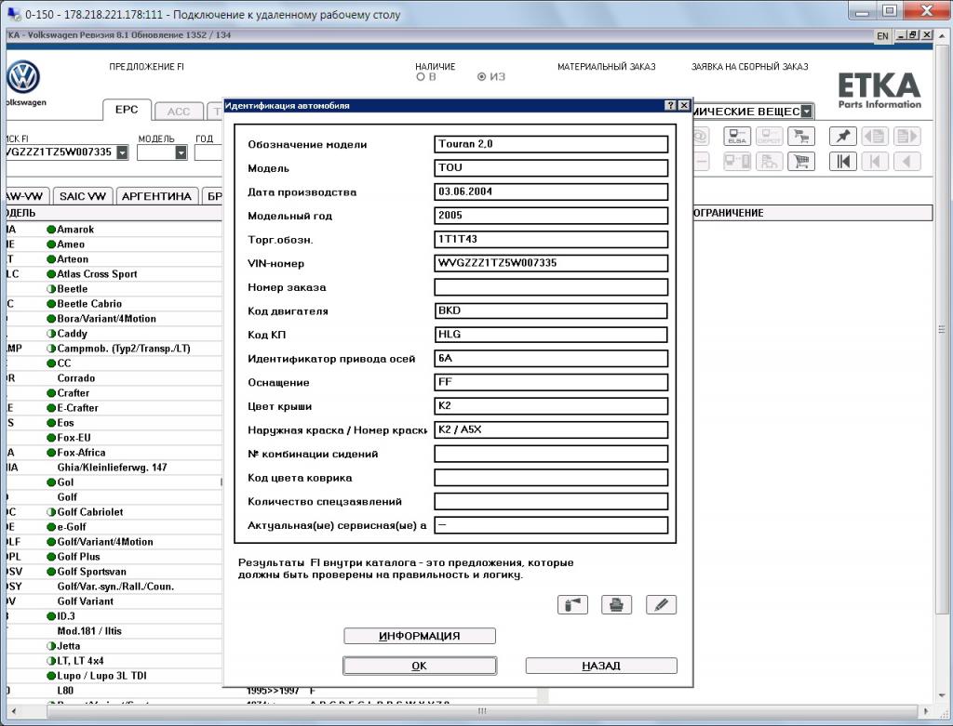Click the previous document page icon
This screenshot has height=726, width=953.
point(875,136)
